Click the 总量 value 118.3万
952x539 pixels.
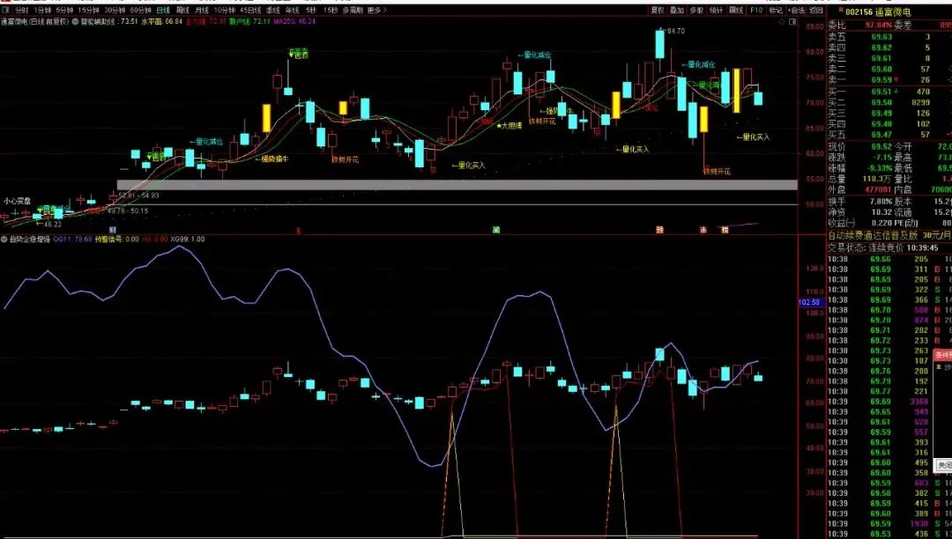tap(879, 179)
